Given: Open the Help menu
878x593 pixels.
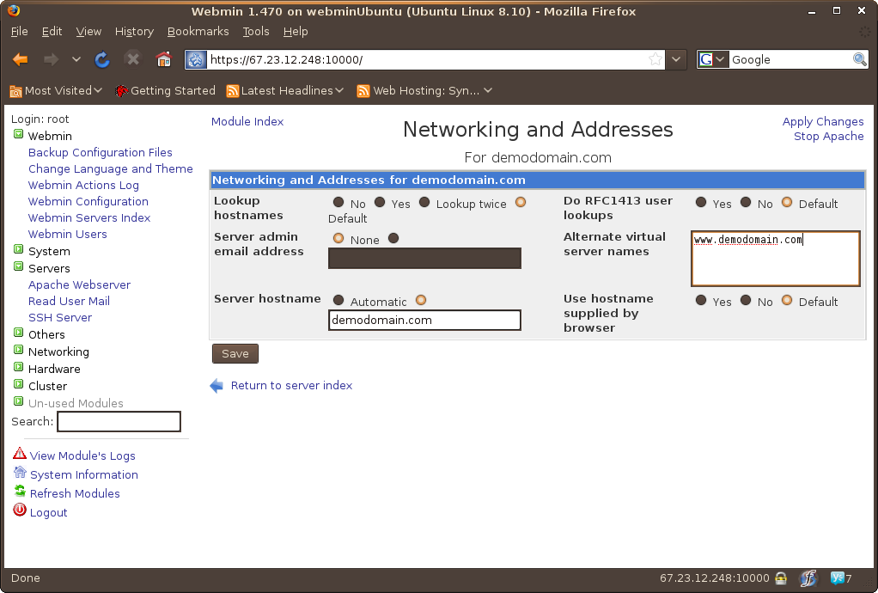Looking at the screenshot, I should tap(296, 31).
